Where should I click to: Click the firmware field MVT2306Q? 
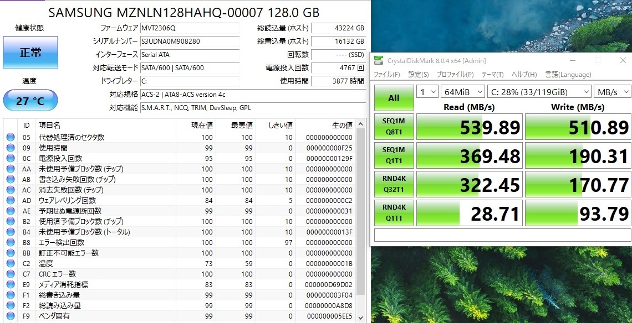point(190,28)
